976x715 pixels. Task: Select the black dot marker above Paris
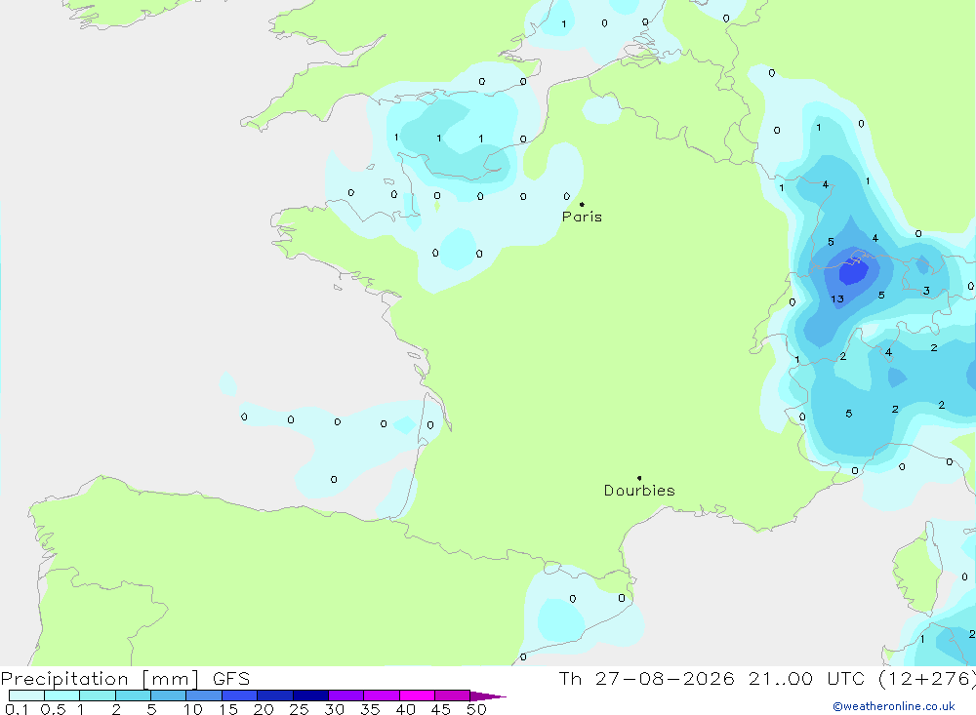pyautogui.click(x=582, y=204)
